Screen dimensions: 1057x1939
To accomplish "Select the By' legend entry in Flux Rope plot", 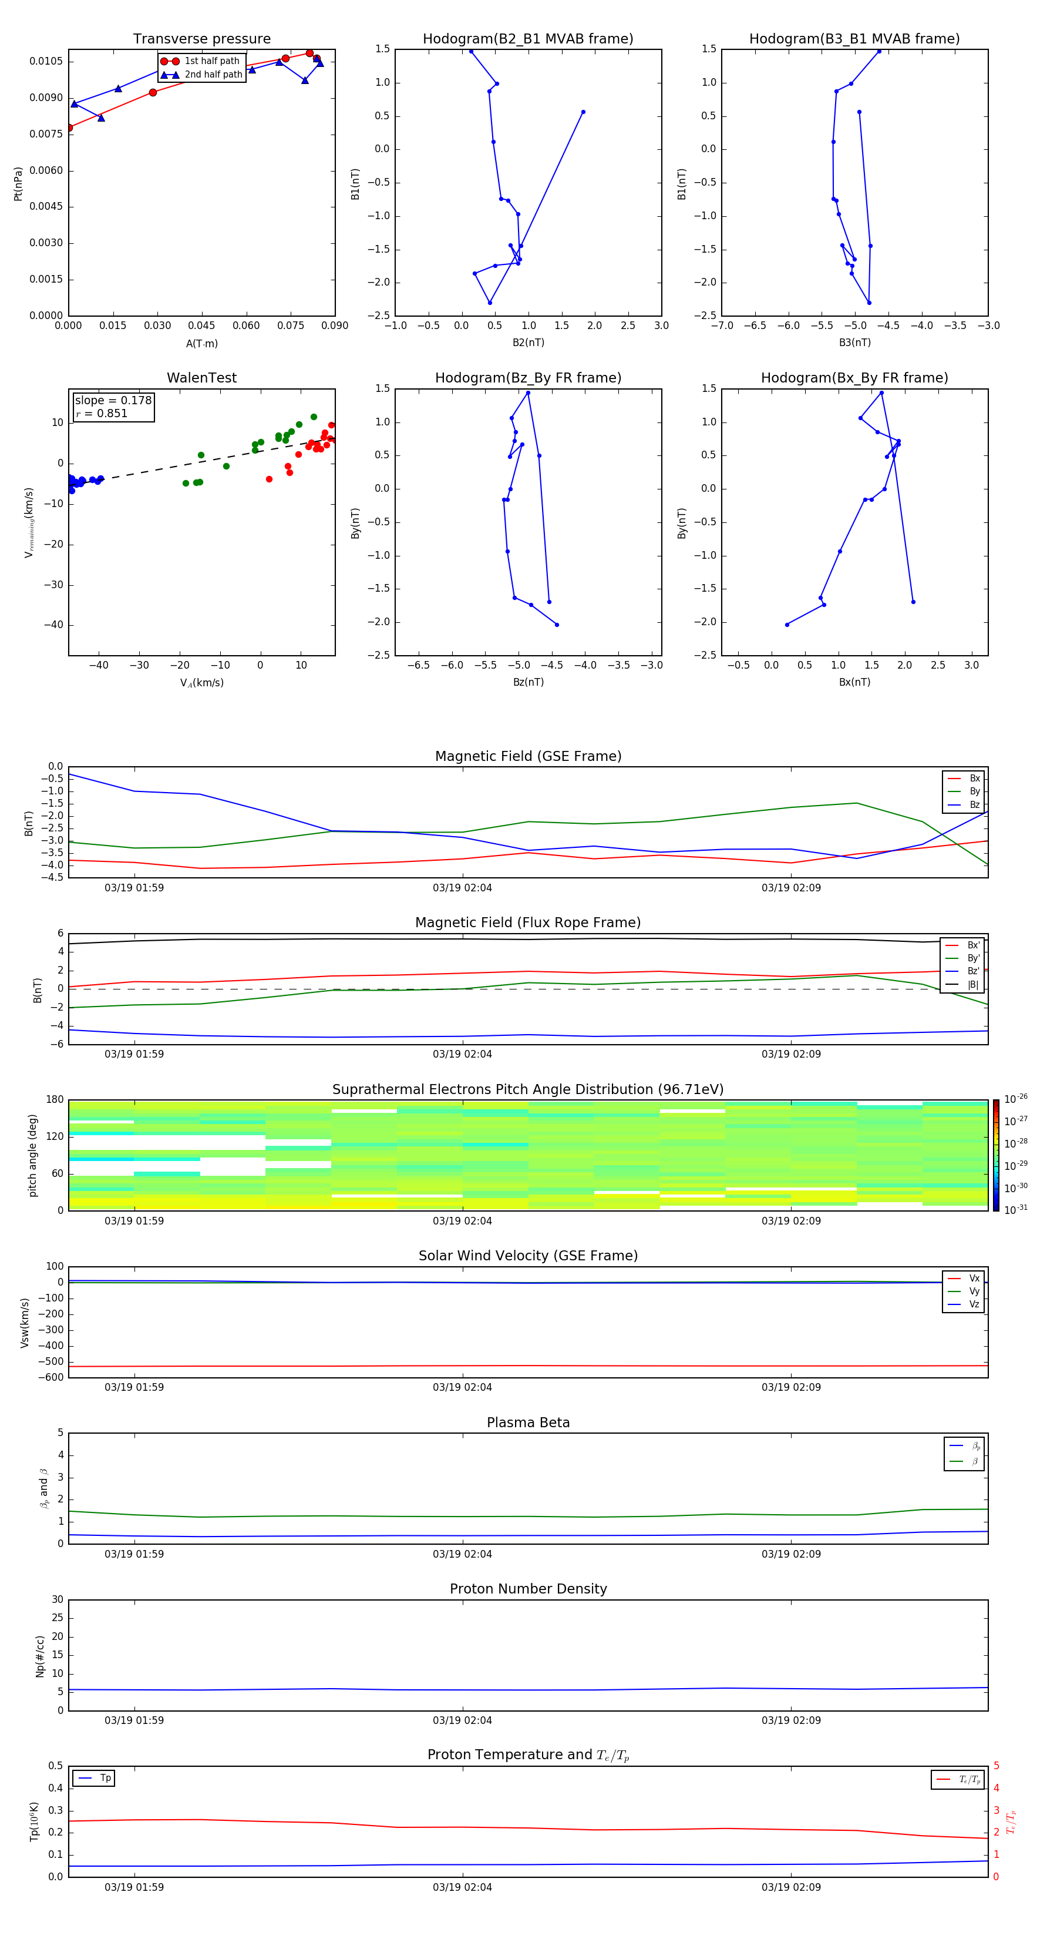I will [x=963, y=958].
